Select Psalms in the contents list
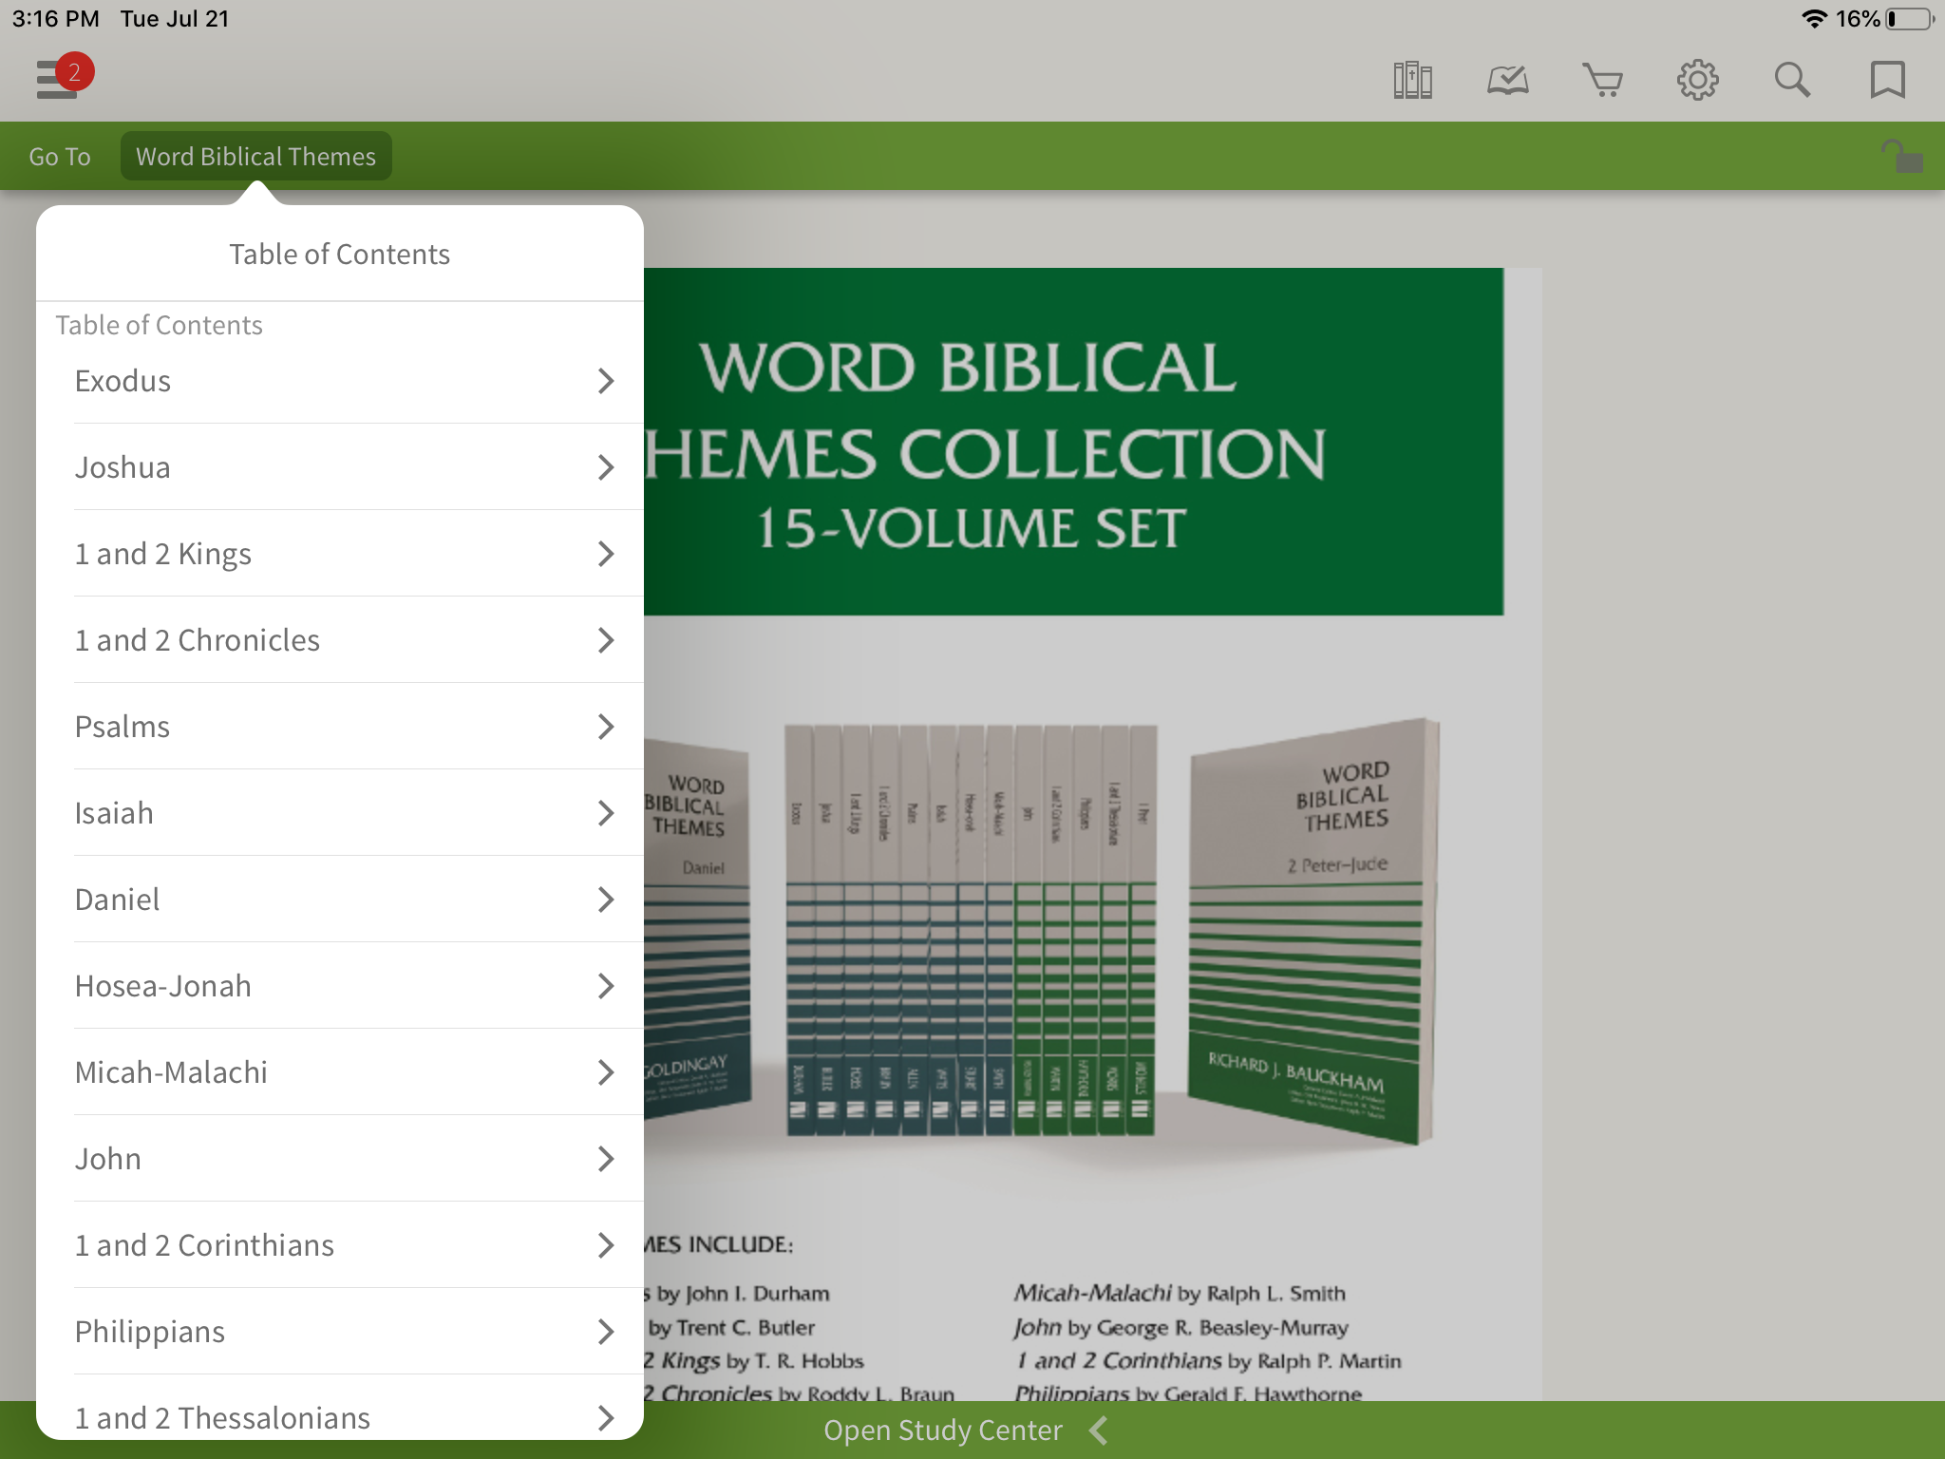Viewport: 1945px width, 1459px height. tap(340, 727)
